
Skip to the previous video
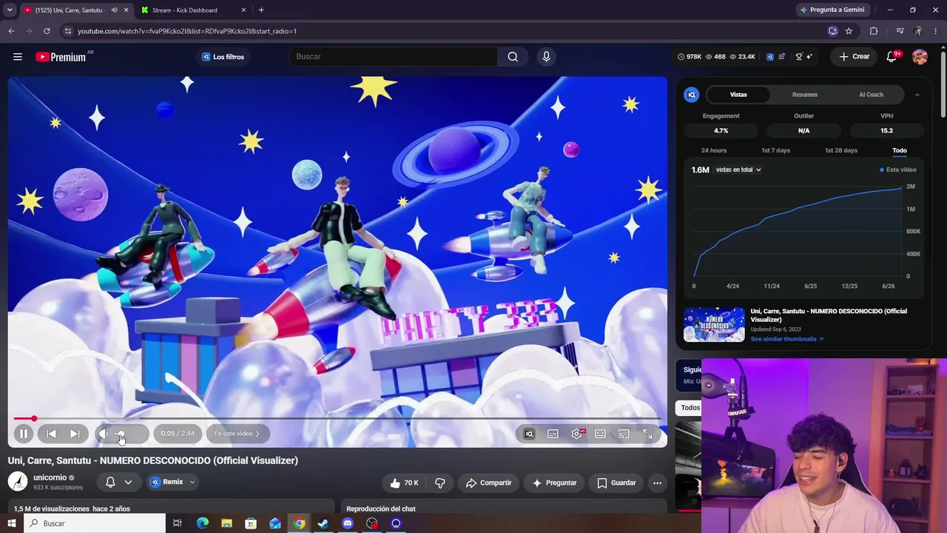51,434
